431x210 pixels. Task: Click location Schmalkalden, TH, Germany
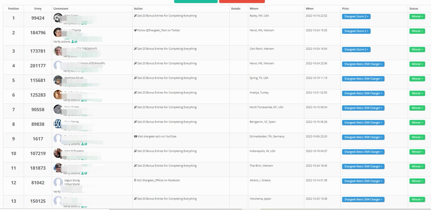tap(267, 137)
